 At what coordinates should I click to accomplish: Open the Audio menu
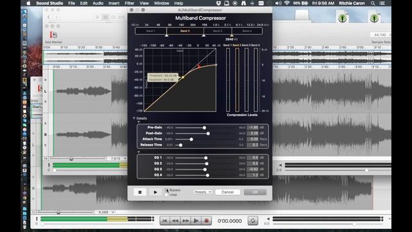98,3
